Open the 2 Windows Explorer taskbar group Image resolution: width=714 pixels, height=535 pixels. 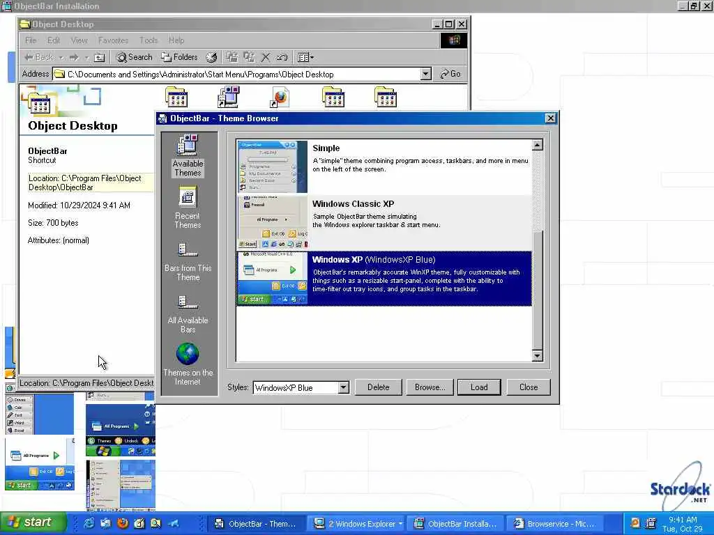(356, 524)
